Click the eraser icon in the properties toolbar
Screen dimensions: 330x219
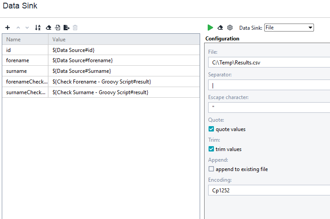[48, 28]
